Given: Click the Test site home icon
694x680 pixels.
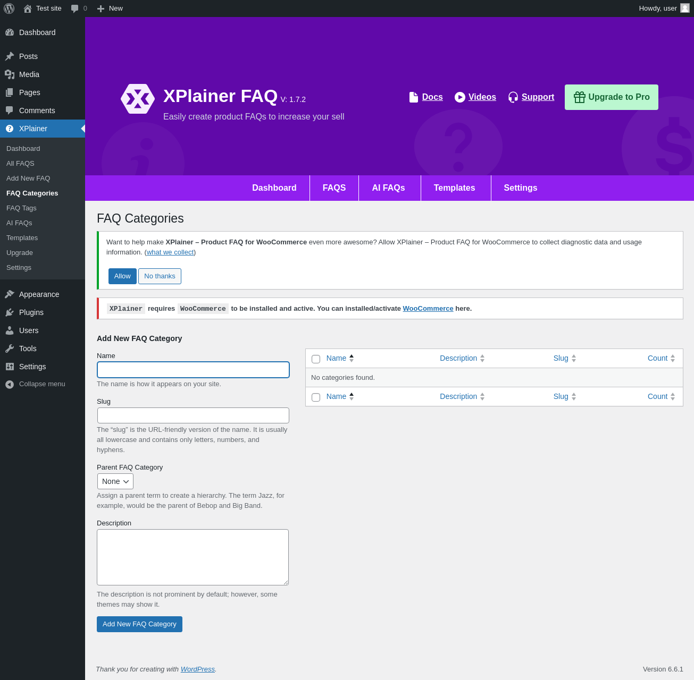Looking at the screenshot, I should click(28, 8).
